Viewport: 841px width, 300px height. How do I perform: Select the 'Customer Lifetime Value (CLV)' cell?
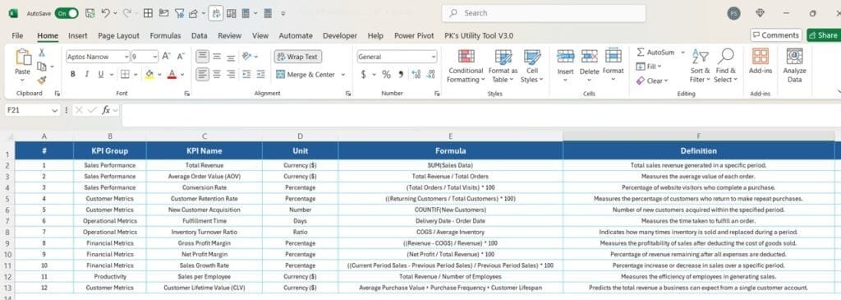click(x=204, y=288)
